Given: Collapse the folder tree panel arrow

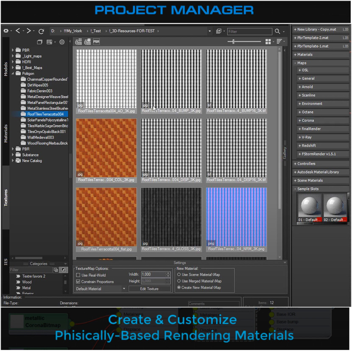Looking at the screenshot, I should pos(70,41).
